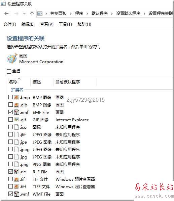The image size is (174, 201).
Task: Click the .wmf file type icon
Action: [16, 194]
